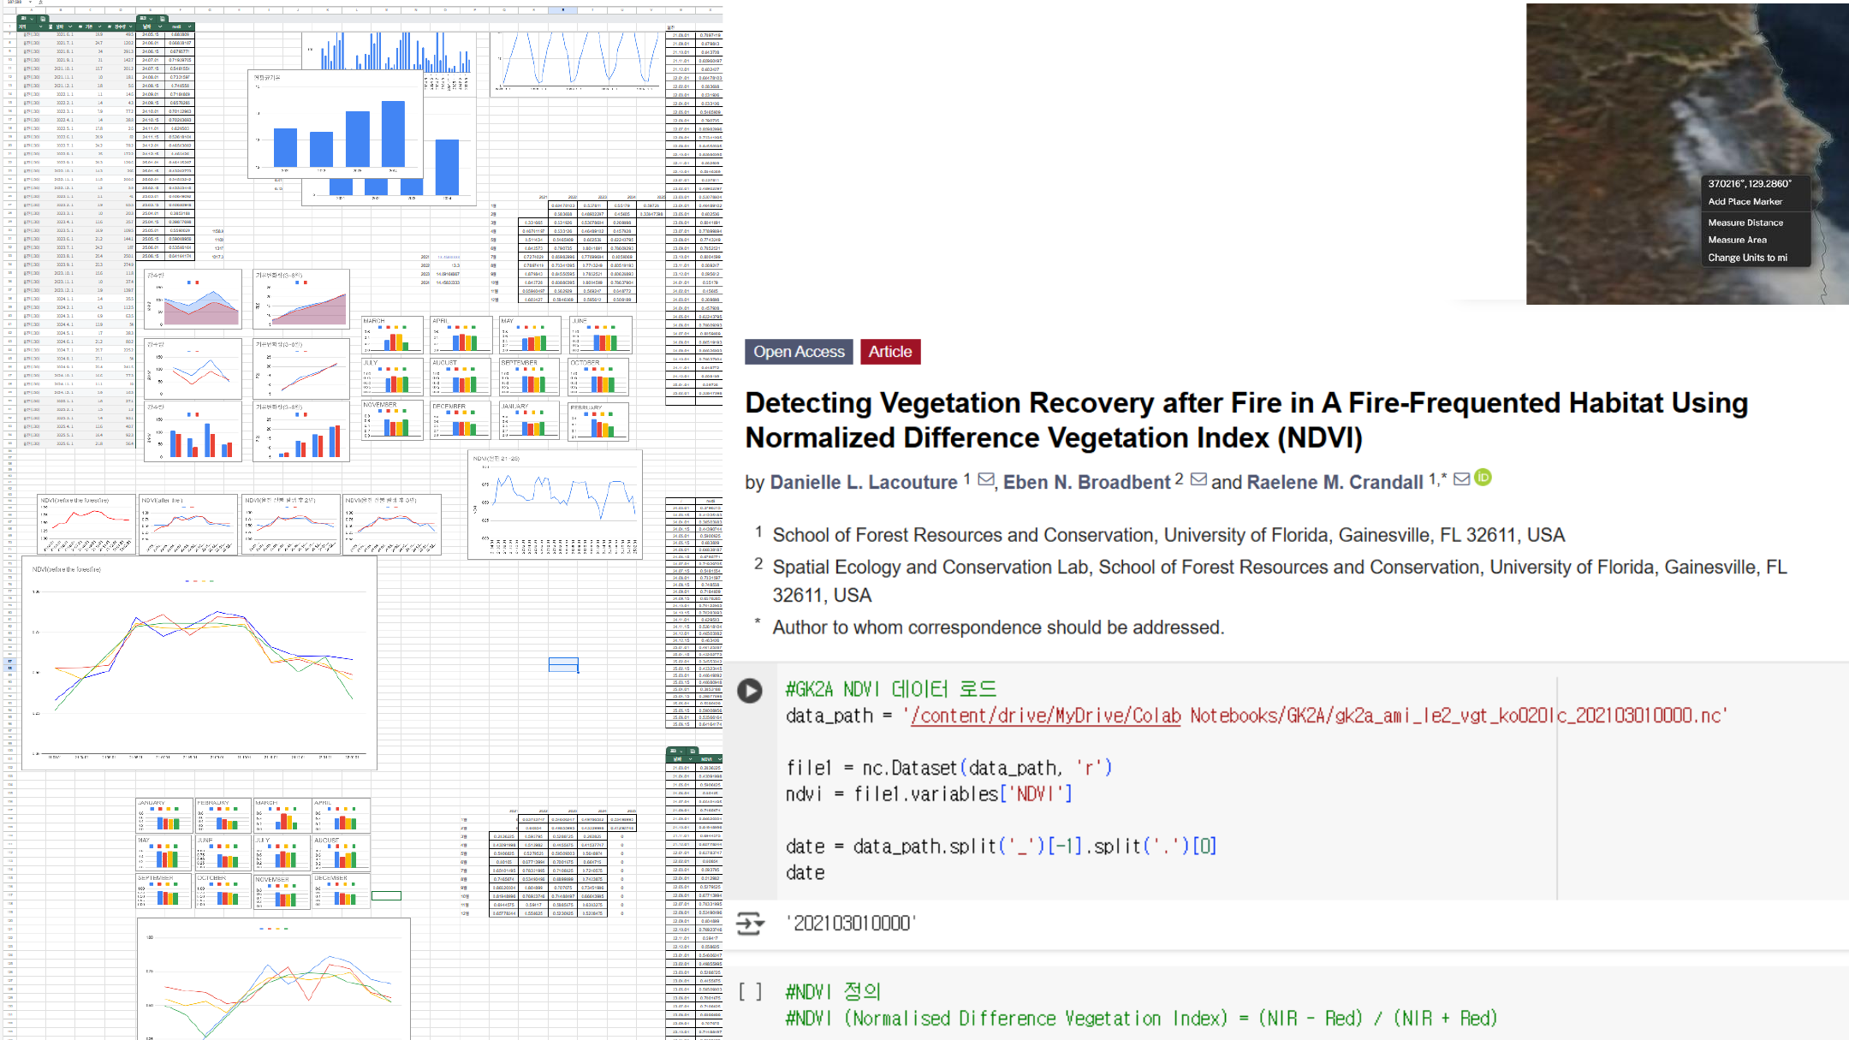
Task: Click the empty run bracket of NDVI definition cell
Action: tap(750, 991)
